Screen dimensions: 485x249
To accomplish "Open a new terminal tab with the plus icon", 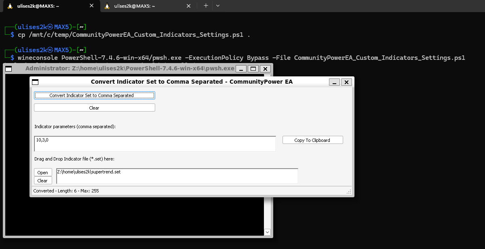I will coord(206,6).
